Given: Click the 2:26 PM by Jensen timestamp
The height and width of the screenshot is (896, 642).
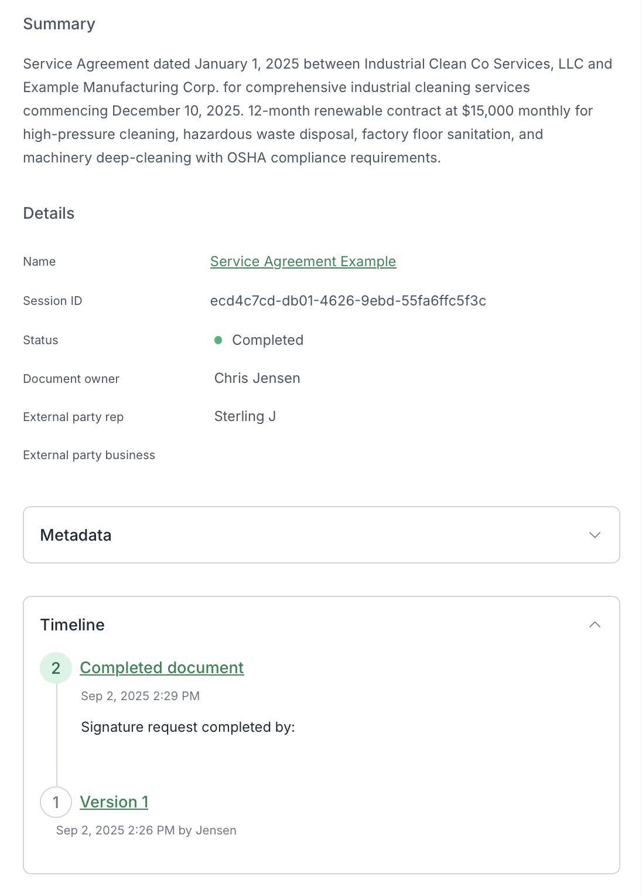Looking at the screenshot, I should pos(146,830).
